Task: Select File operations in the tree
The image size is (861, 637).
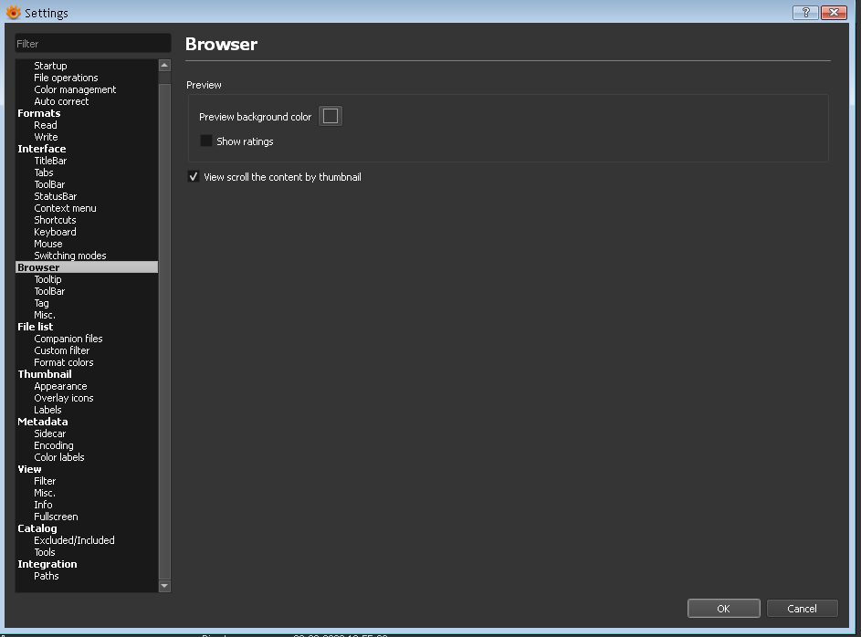Action: [x=66, y=78]
